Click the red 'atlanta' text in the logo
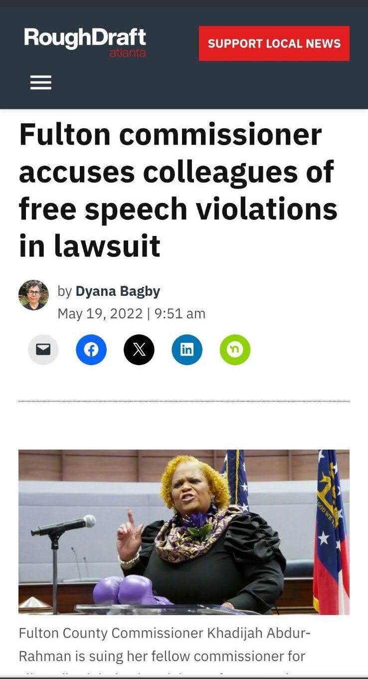Screen dimensions: 368x679 click(x=128, y=53)
